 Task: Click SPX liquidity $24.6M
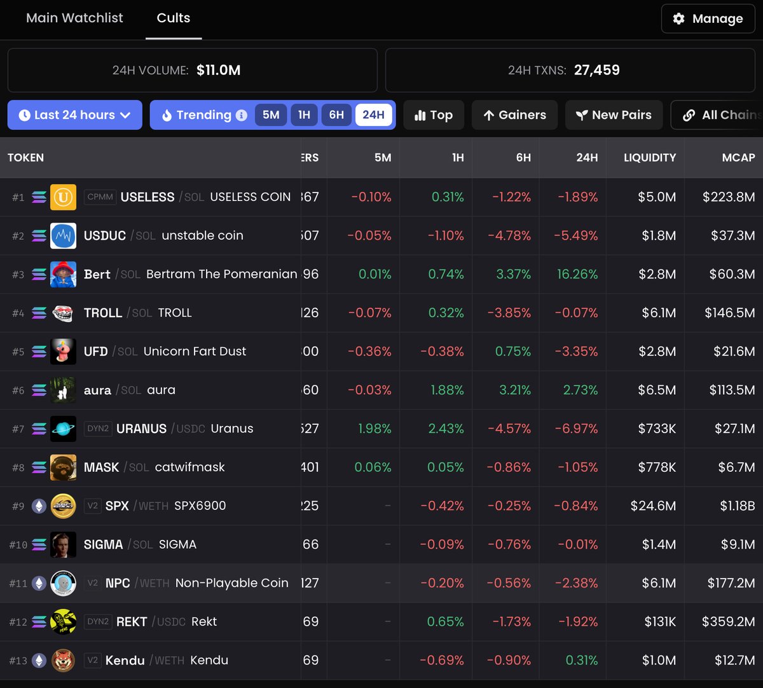[x=653, y=506]
